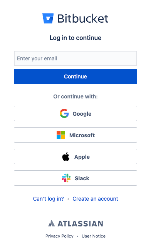Select the Apple text label

click(x=82, y=157)
